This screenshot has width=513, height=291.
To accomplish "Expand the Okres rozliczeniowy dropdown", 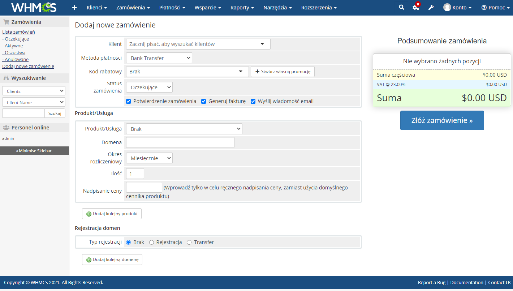I will click(149, 158).
